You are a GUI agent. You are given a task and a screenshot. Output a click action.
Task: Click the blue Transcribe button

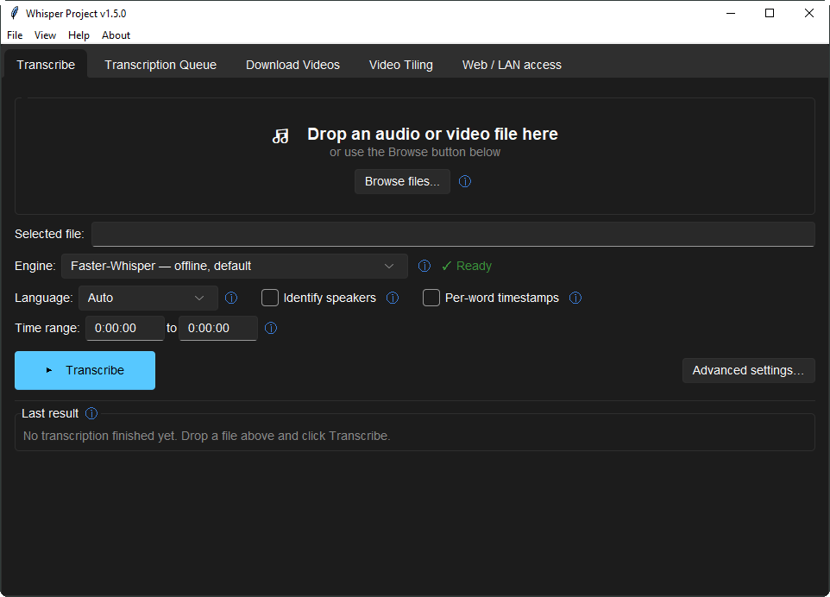[x=85, y=370]
